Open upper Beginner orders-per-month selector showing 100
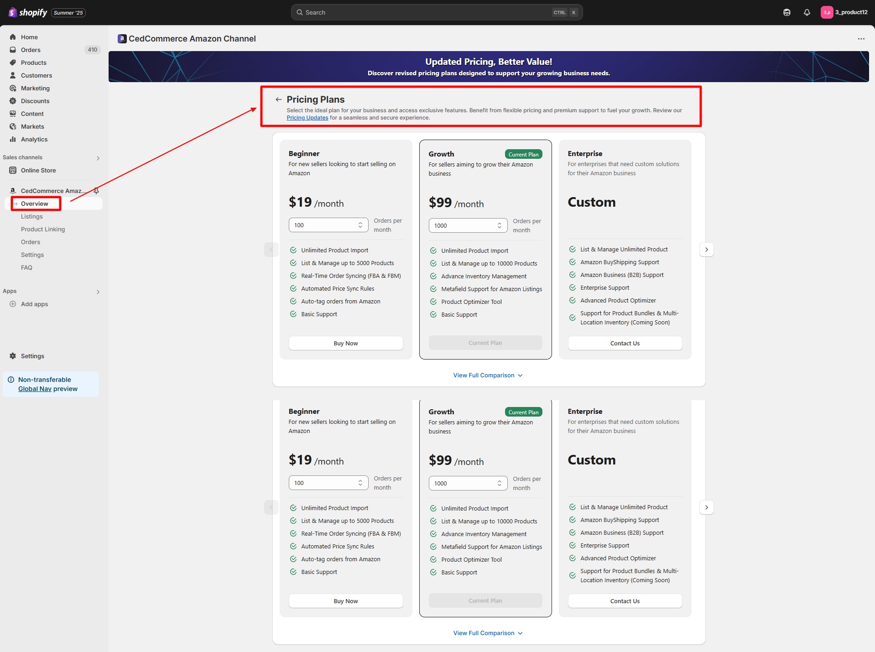Image resolution: width=875 pixels, height=652 pixels. 328,225
